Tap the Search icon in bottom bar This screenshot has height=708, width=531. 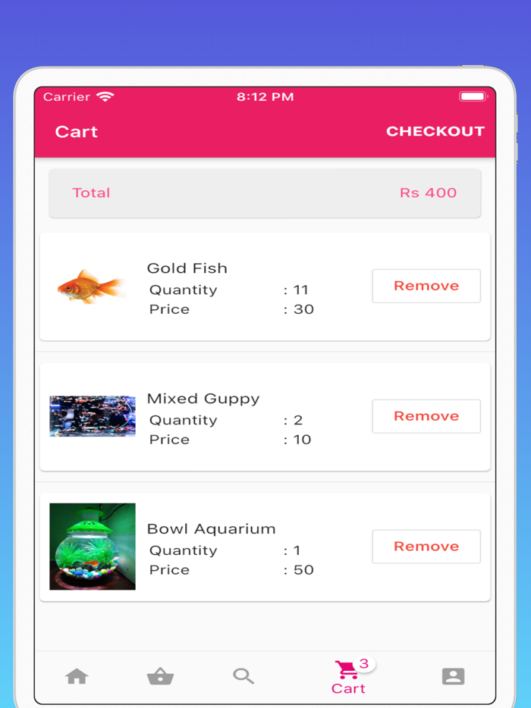tap(244, 675)
